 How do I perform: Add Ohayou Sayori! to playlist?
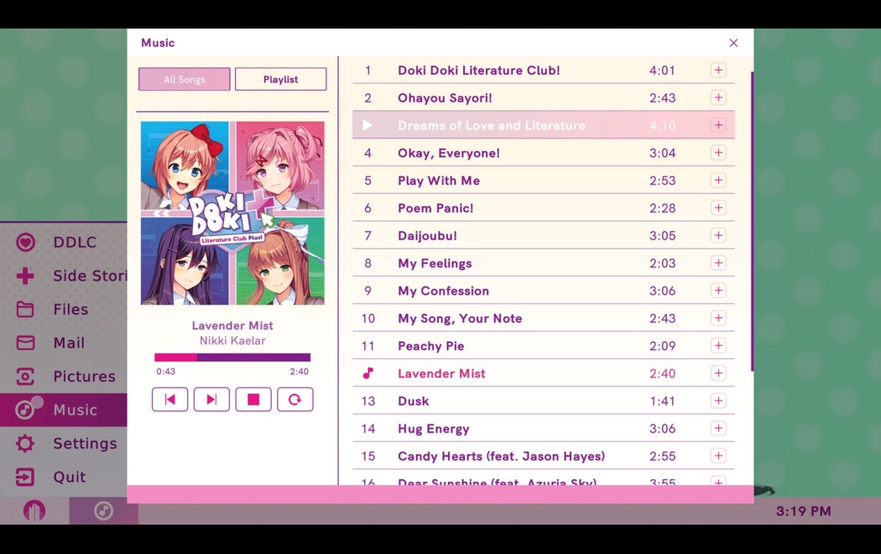718,97
